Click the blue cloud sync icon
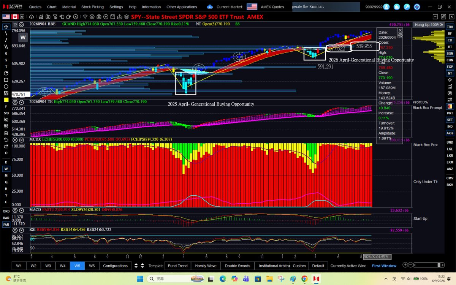 (210, 7)
